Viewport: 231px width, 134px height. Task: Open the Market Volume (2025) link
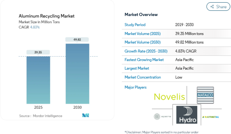tap(143, 33)
